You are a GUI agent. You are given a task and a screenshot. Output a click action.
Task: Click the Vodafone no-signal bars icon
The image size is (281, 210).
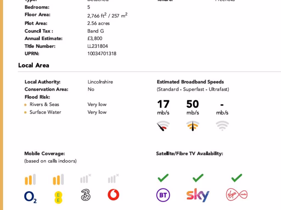113,179
